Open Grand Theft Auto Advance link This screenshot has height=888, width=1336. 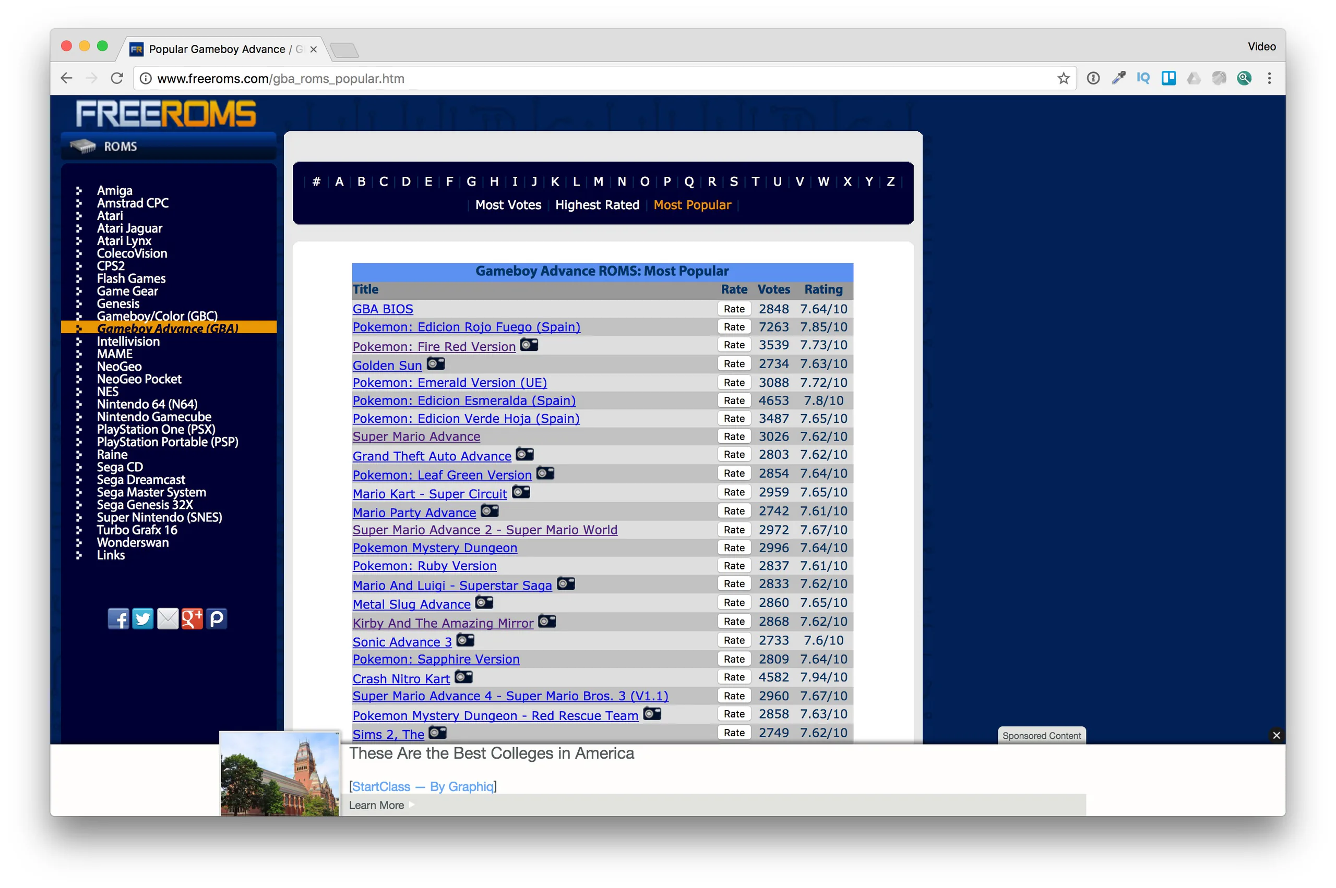[x=432, y=456]
